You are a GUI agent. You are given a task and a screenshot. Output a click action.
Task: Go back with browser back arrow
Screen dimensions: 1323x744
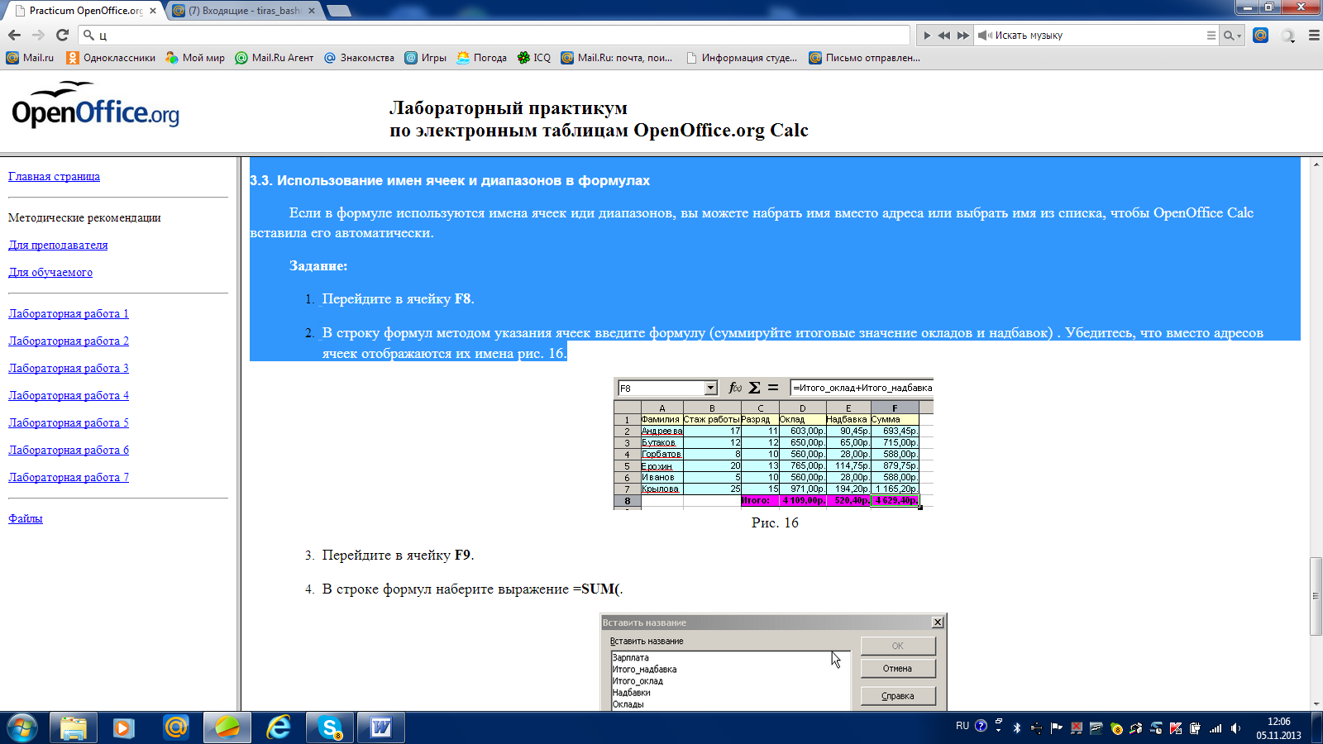click(x=14, y=35)
